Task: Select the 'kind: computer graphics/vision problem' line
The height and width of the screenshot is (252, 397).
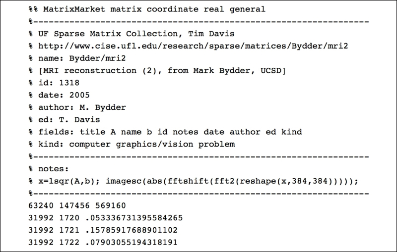Action: coord(132,145)
